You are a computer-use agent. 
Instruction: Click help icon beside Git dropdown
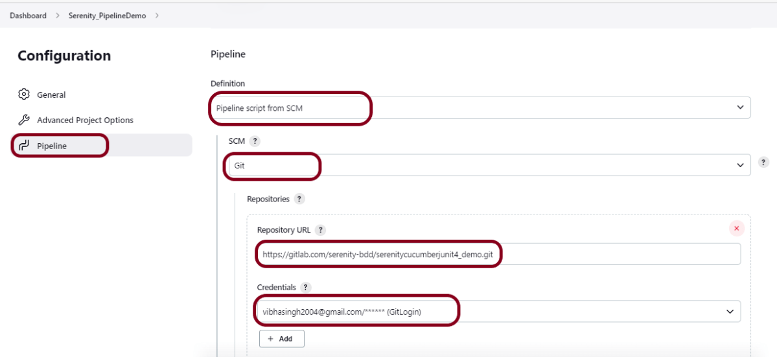point(763,163)
